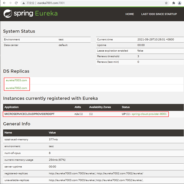Image resolution: width=184 pixels, height=184 pixels.
Task: Click the registered-replicas URL value
Action: pos(96,173)
